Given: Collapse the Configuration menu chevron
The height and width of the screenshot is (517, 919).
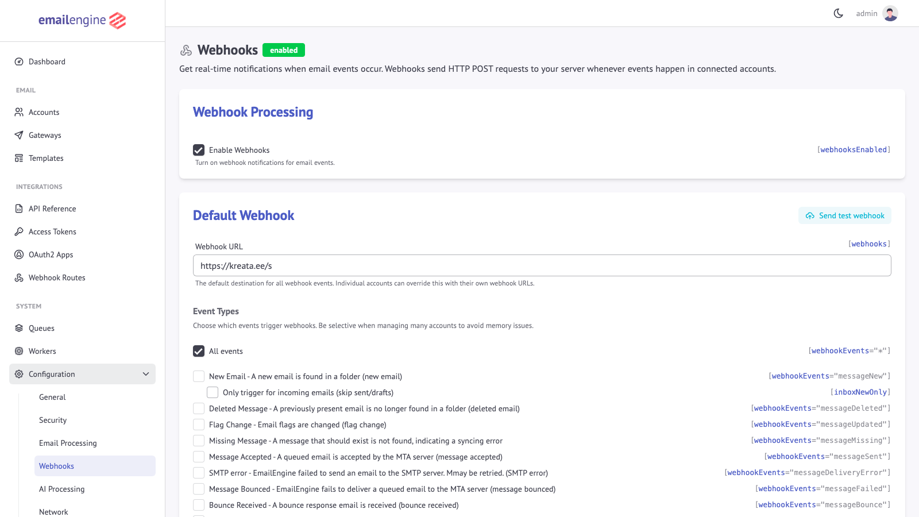Looking at the screenshot, I should [146, 374].
